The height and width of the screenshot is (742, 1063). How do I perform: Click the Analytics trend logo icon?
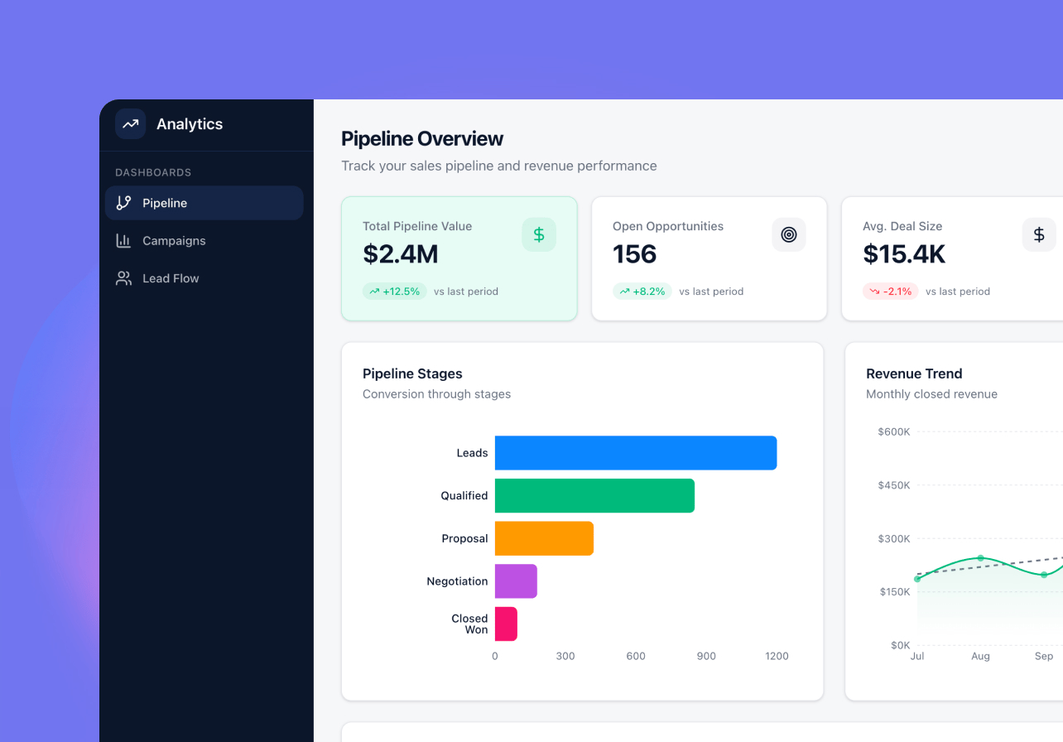pyautogui.click(x=130, y=124)
